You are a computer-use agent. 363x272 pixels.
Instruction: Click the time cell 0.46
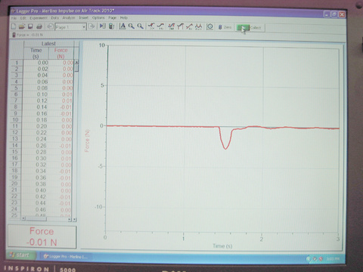(41, 209)
